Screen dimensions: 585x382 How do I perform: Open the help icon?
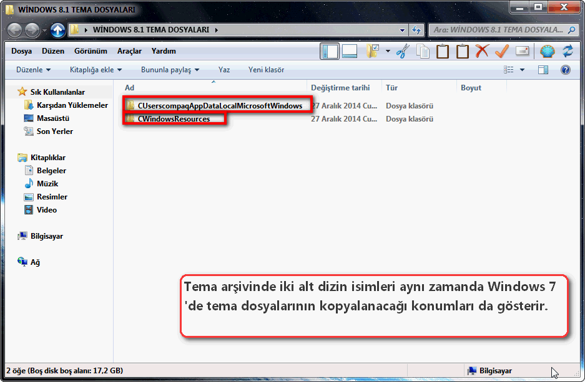pyautogui.click(x=566, y=70)
